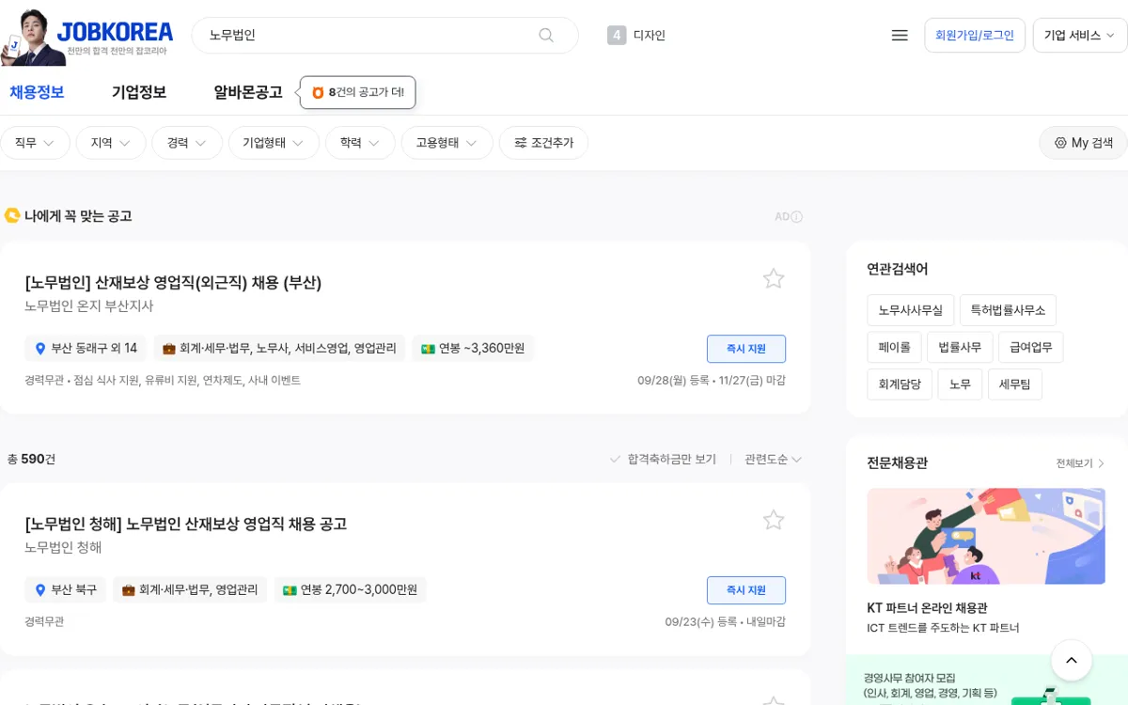Click the money icon beside 연봉 ~3,360만원
This screenshot has height=705, width=1128.
coord(428,349)
